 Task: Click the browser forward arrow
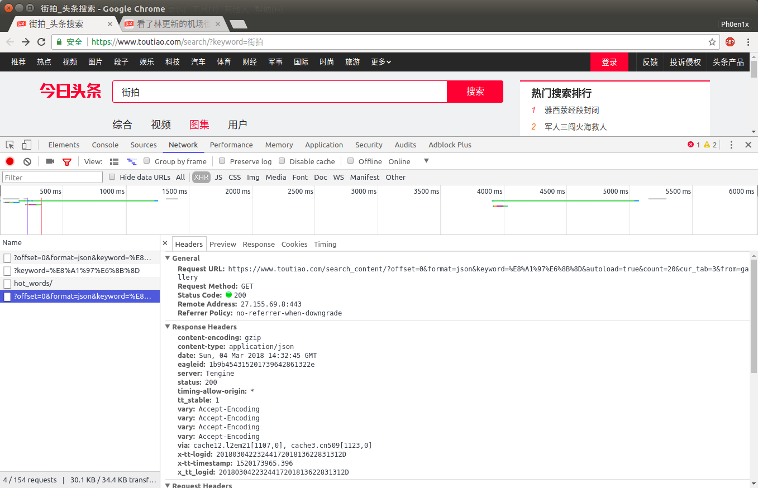[x=26, y=42]
